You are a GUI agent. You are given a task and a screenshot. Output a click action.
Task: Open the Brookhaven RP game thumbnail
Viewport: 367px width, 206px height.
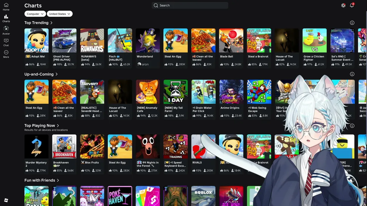(x=64, y=146)
